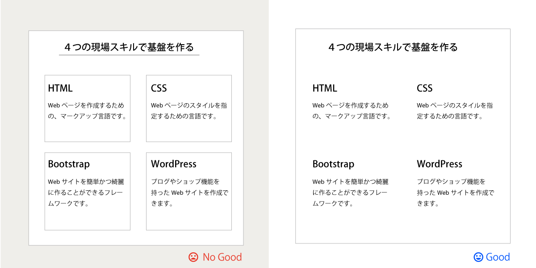Click the red "No Good" label
The height and width of the screenshot is (268, 536).
click(222, 257)
